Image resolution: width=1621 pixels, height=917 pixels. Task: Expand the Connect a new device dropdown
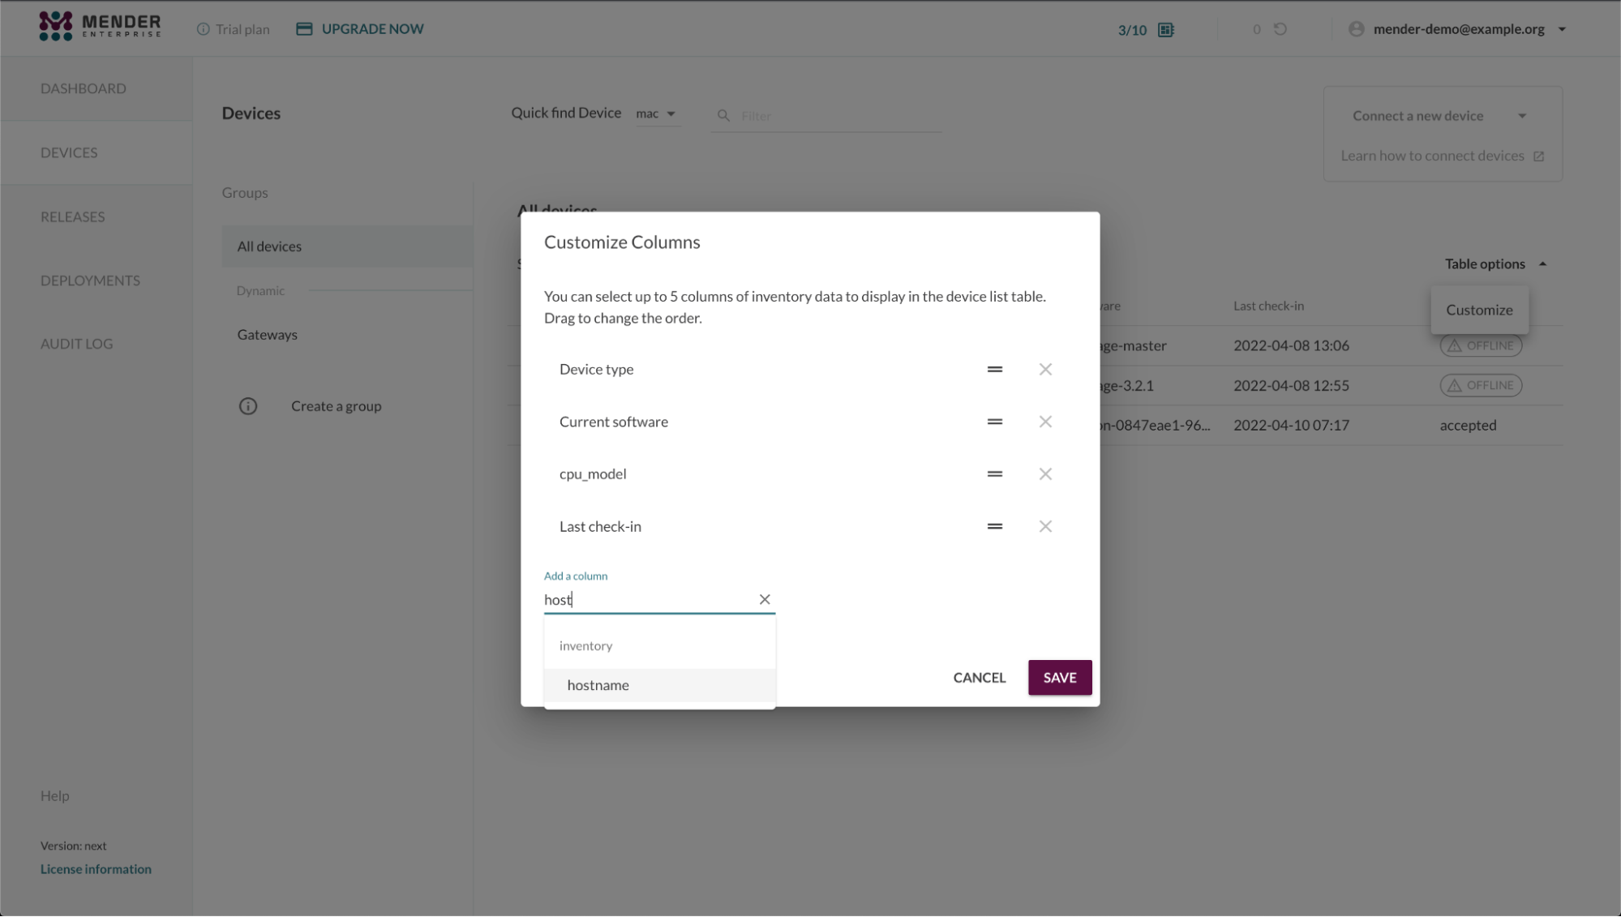coord(1522,115)
